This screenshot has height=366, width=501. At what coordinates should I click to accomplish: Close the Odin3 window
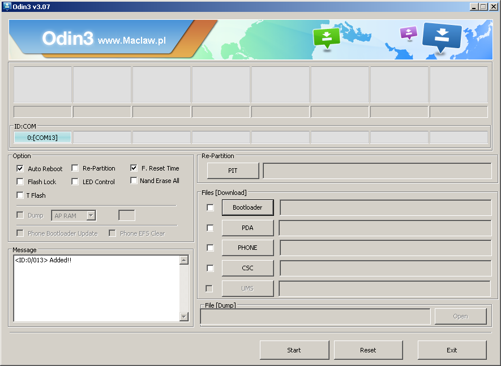493,6
